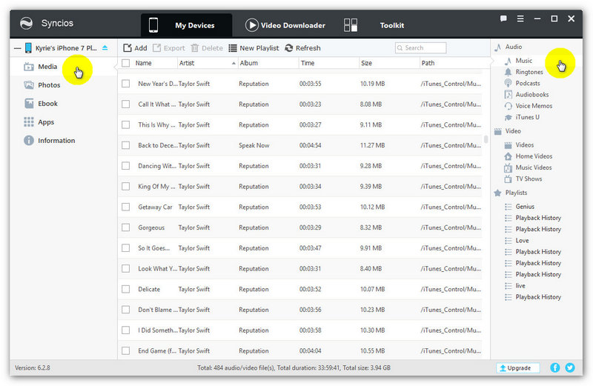The image size is (593, 386).
Task: Collapse the Video category
Action: click(x=497, y=131)
